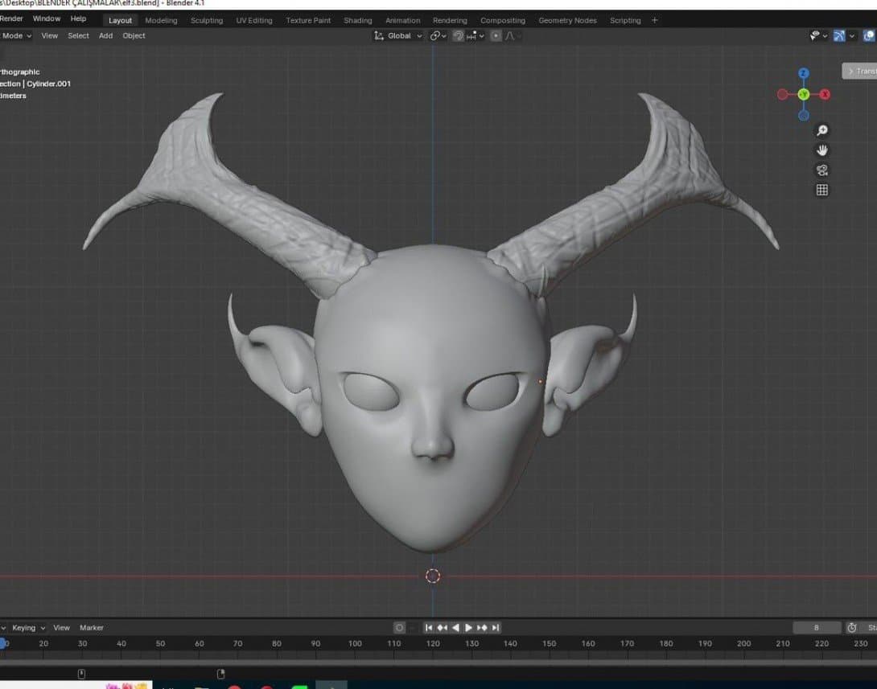Open the selectability and visibility dropdown
This screenshot has height=689, width=877.
click(x=818, y=35)
